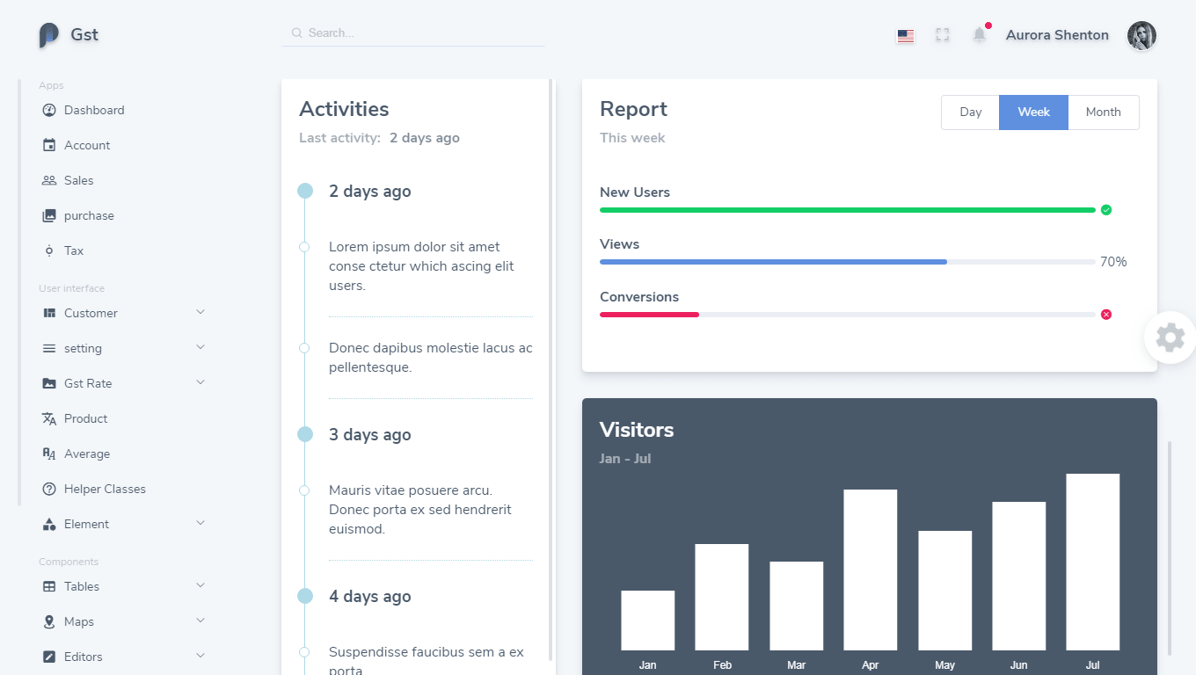
Task: Switch report to Day
Action: coord(970,112)
